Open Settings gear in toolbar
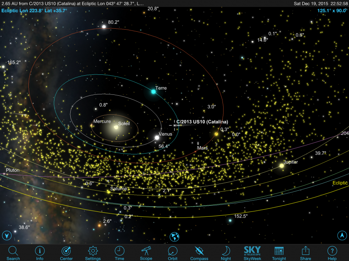 tap(93, 253)
